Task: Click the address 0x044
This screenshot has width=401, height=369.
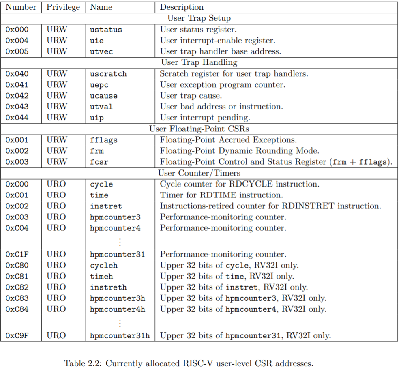Action: tap(17, 118)
